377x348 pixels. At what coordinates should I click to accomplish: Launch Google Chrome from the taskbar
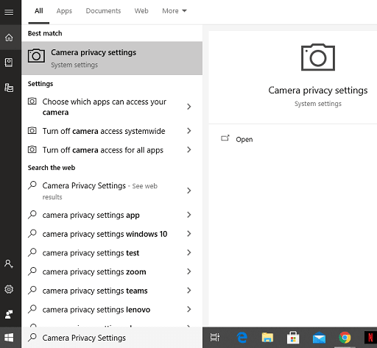tap(345, 338)
